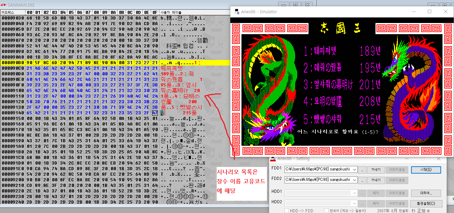This screenshot has width=454, height=213.
Task: Click 제거 button in HDD2 row
Action: (376, 204)
